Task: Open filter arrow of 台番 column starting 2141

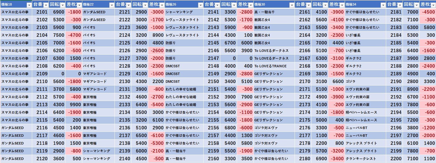Action: [x=217, y=5]
